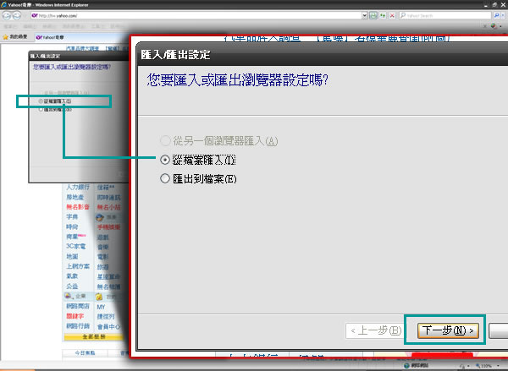
Task: Switch to the 今日焦點 tab
Action: 85,353
